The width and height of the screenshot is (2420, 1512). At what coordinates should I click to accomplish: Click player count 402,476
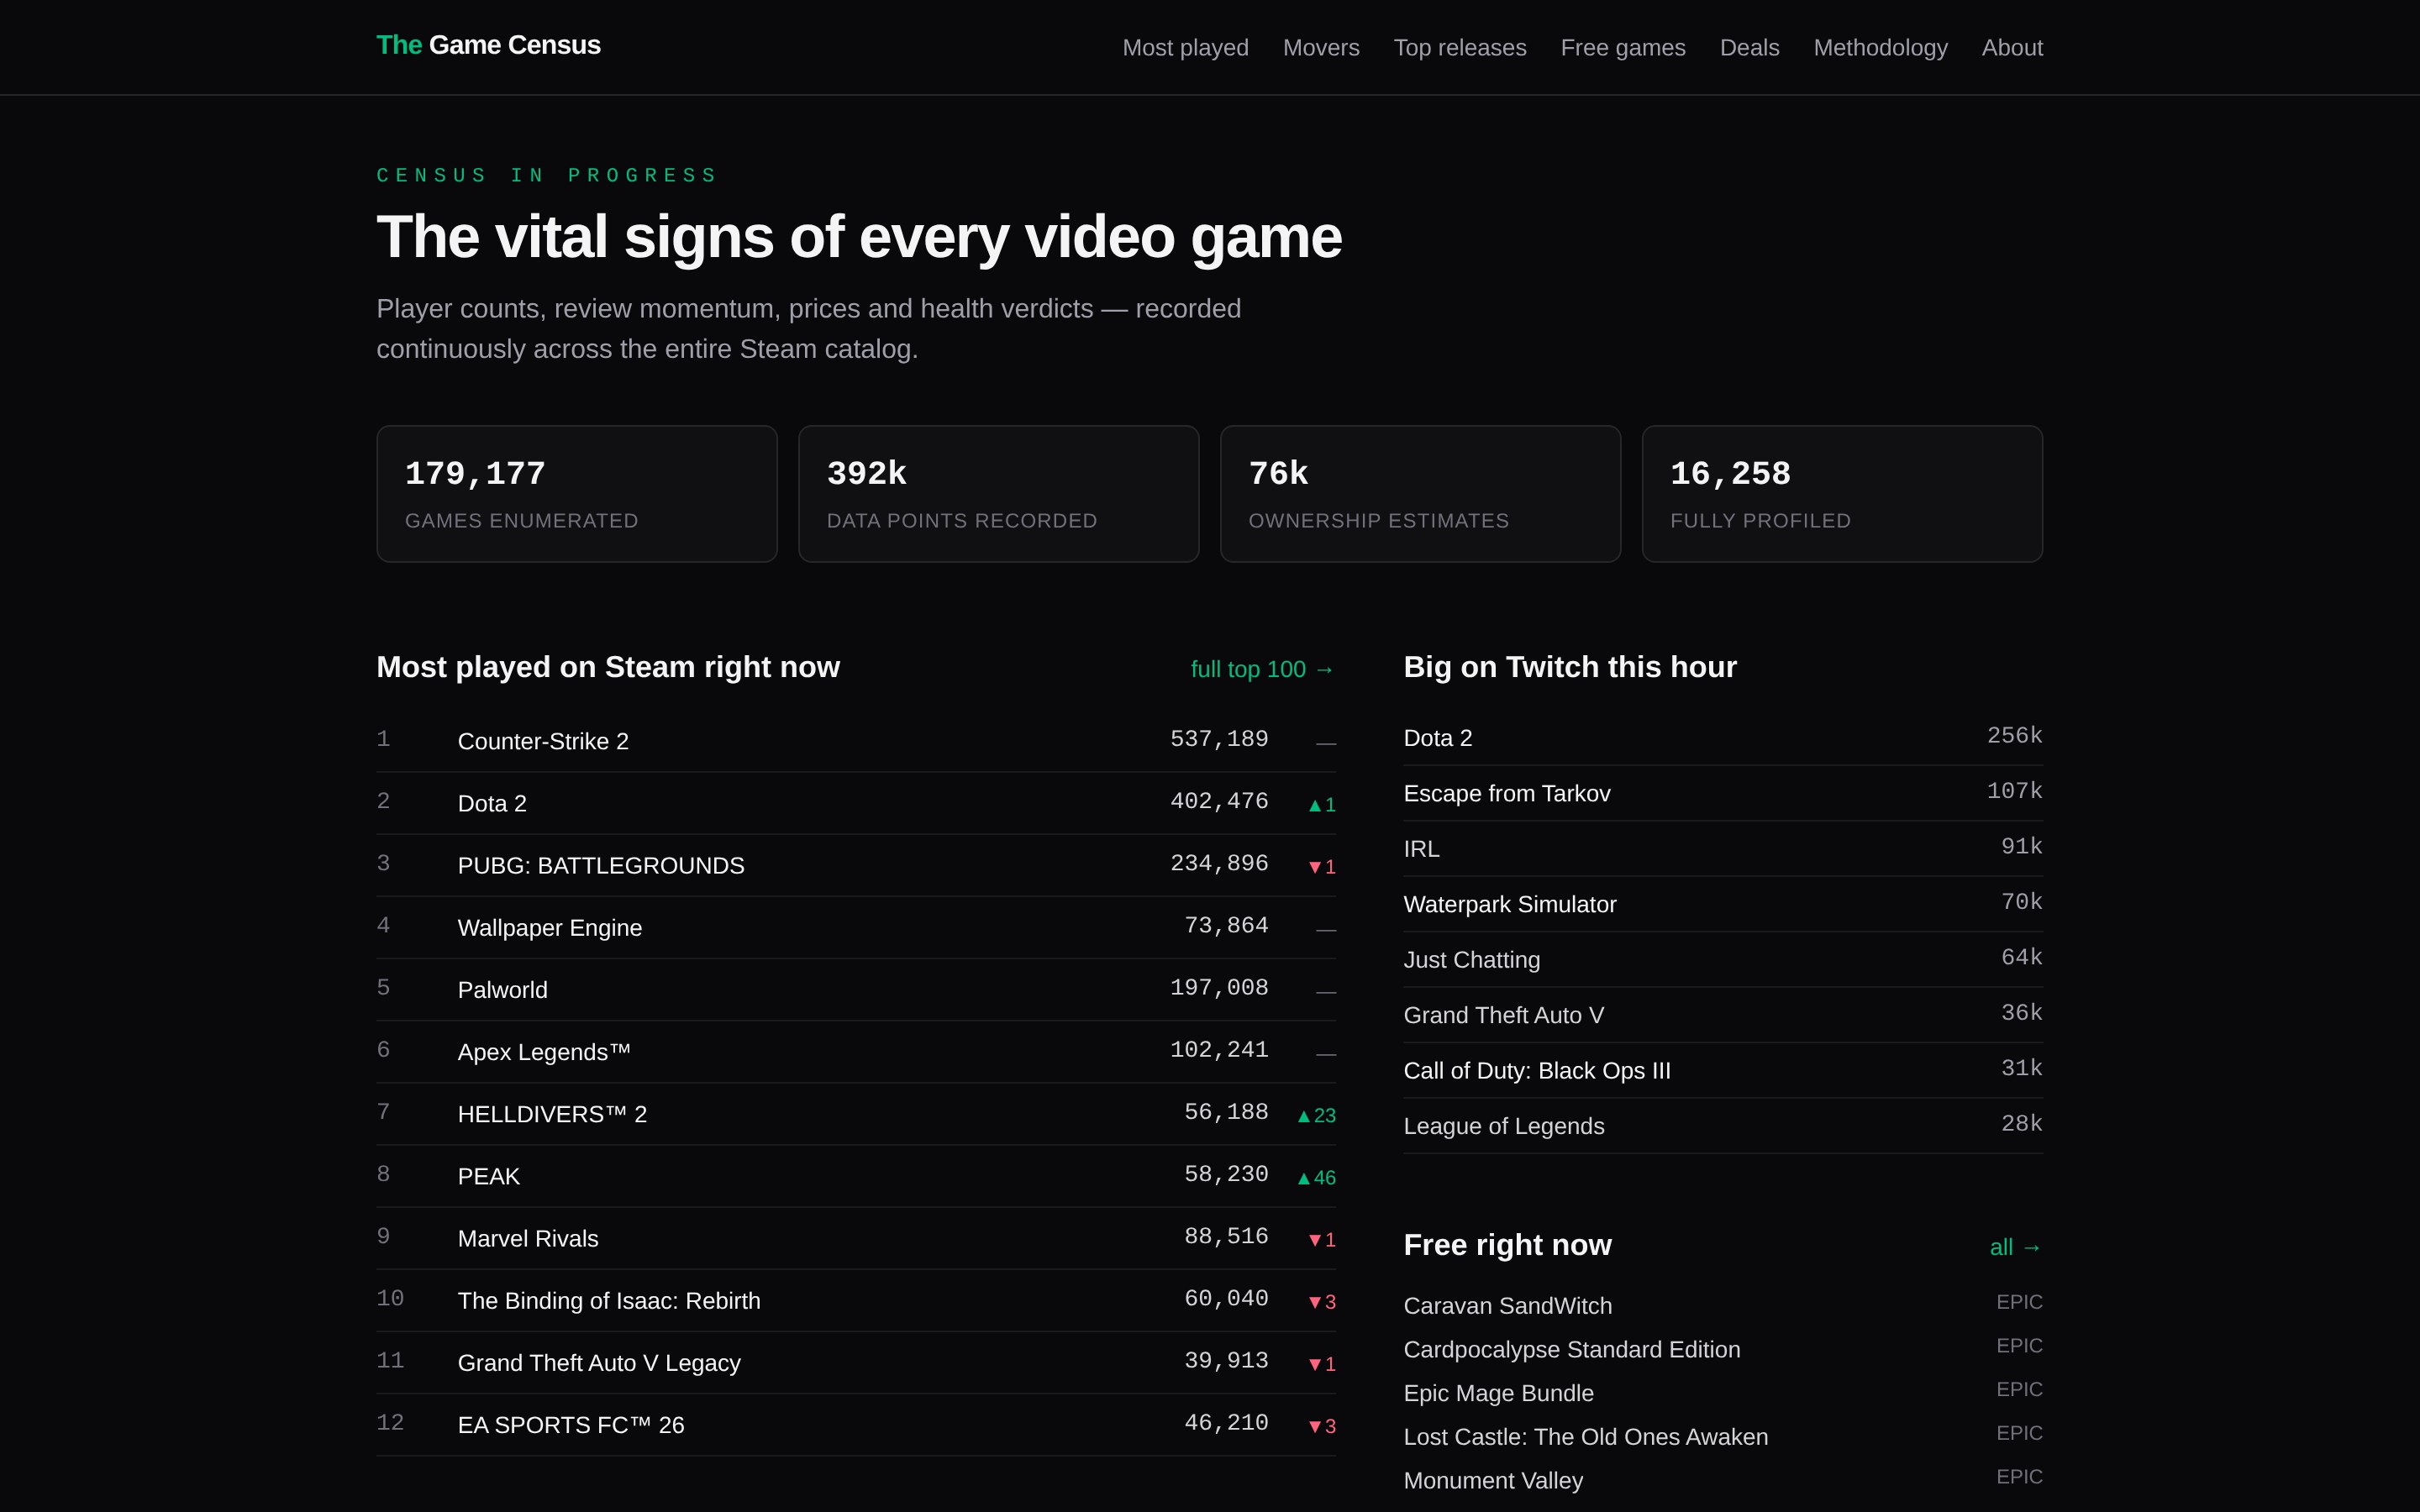[1219, 801]
